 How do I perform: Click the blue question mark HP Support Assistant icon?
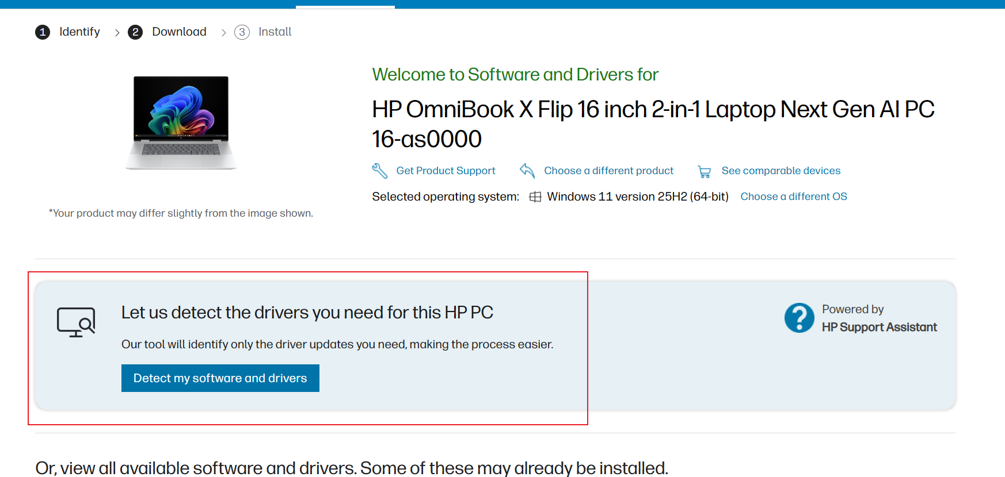[x=800, y=318]
